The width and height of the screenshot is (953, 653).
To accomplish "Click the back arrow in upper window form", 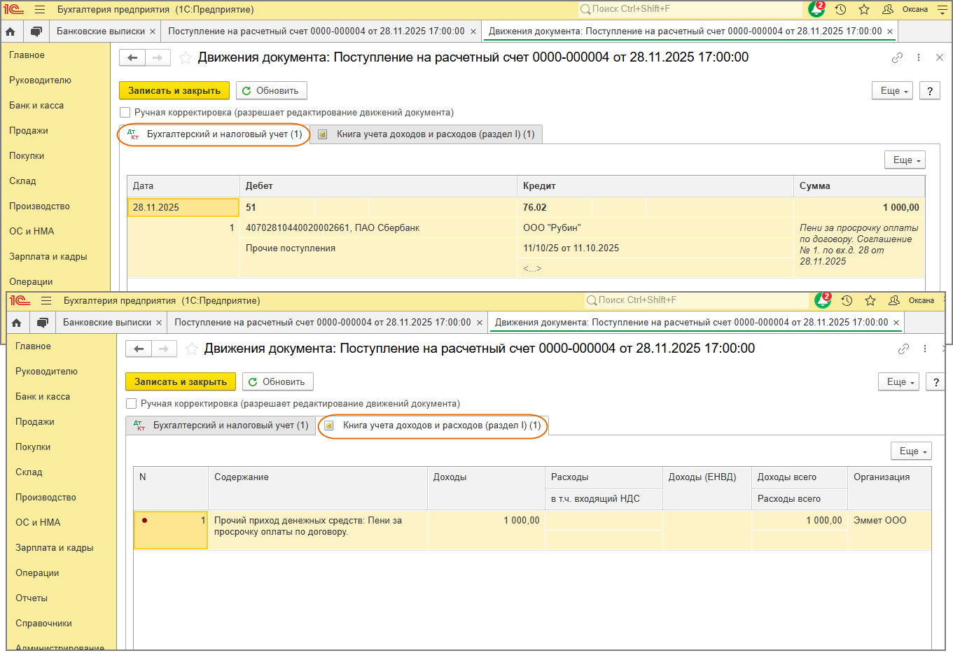I will (132, 57).
